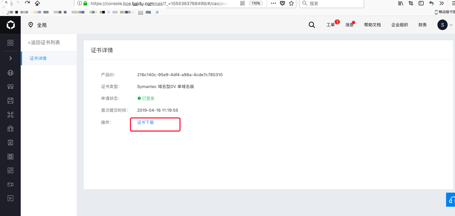Open the blue customer support headset button
This screenshot has height=216, width=455.
pos(451,200)
